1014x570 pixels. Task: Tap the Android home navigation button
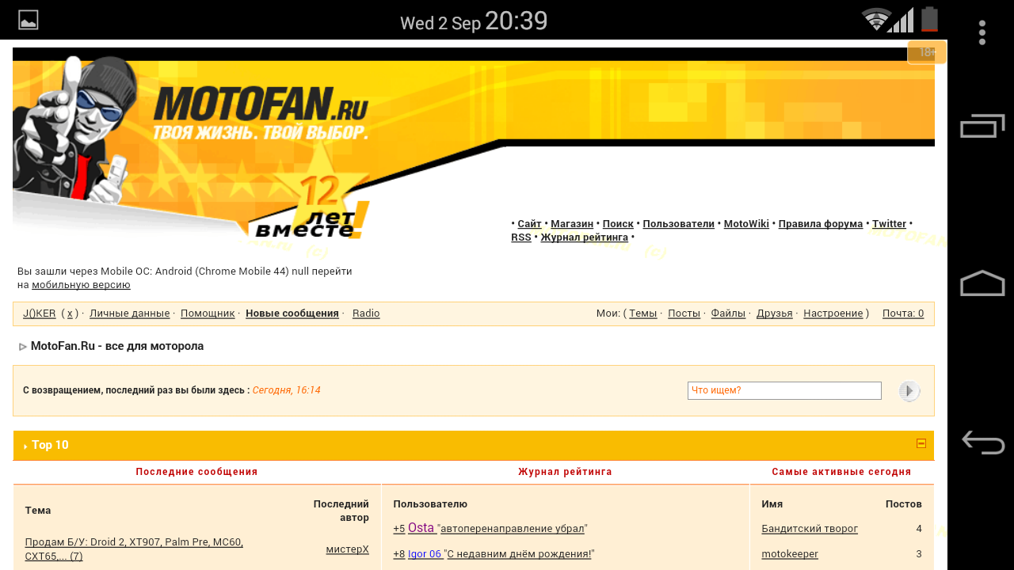tap(982, 283)
